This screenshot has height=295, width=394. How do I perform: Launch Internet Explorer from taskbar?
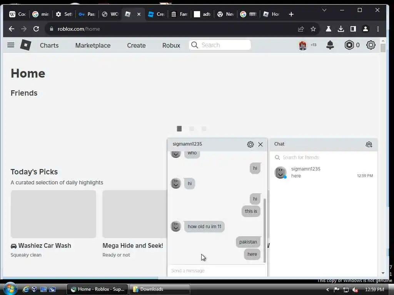pos(26,289)
